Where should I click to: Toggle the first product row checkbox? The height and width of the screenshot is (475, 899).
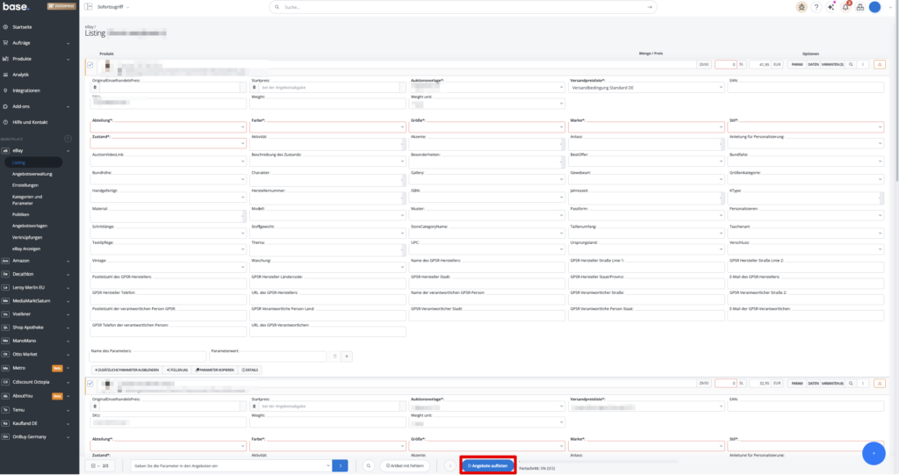point(90,65)
